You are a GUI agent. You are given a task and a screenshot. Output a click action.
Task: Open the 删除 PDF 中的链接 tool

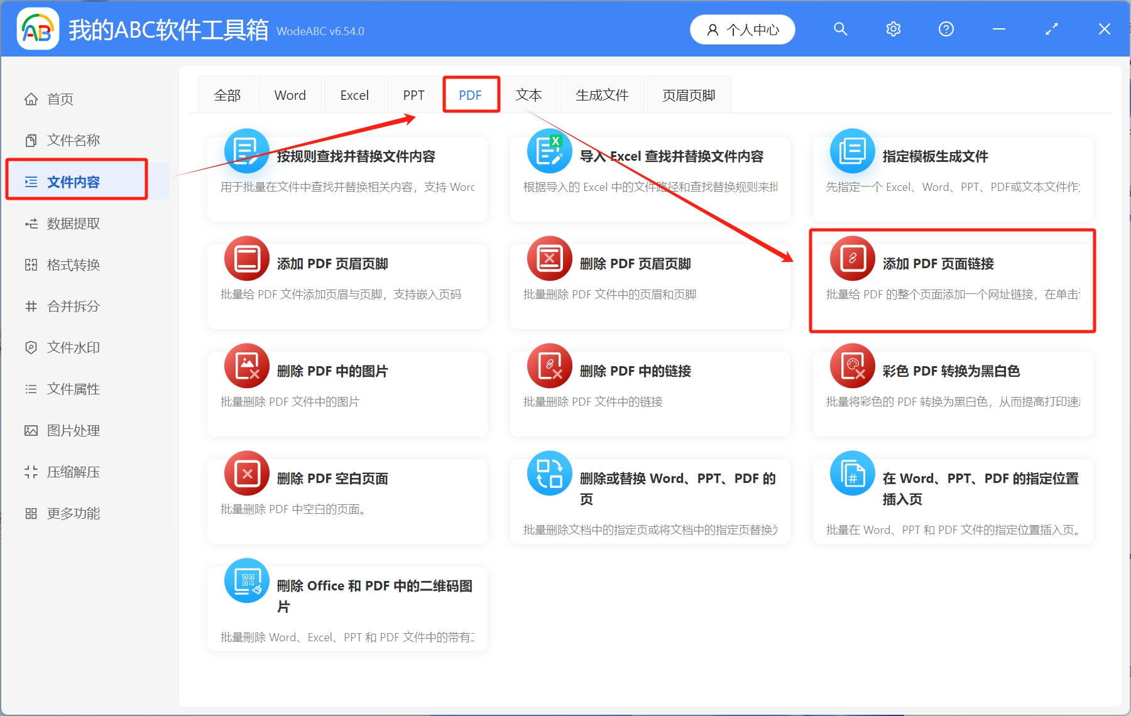pyautogui.click(x=650, y=393)
